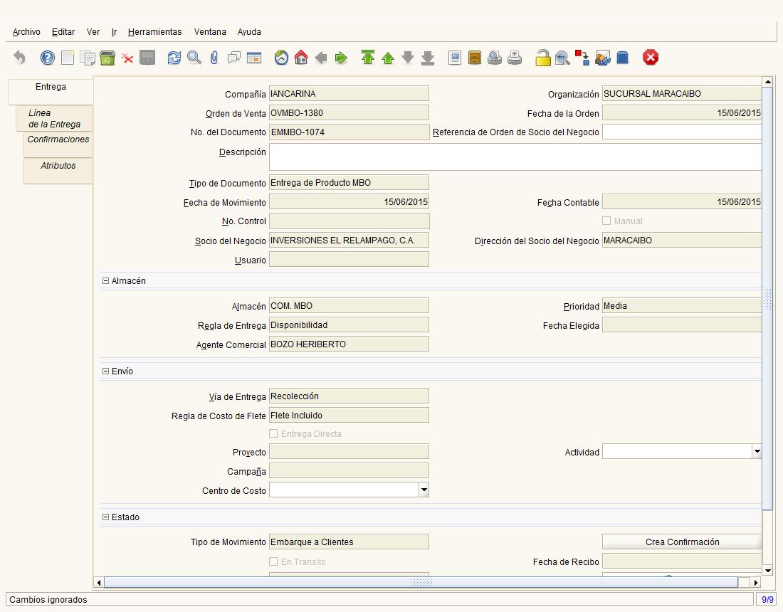Click into the Descripción text field

click(x=515, y=157)
